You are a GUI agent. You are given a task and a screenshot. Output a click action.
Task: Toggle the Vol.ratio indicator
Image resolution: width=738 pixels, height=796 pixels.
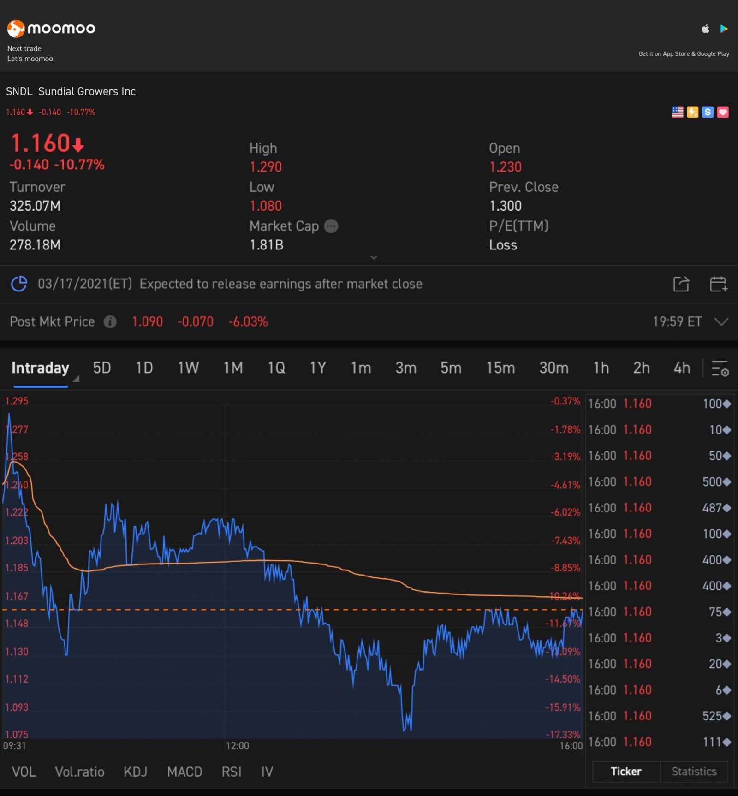(x=79, y=772)
